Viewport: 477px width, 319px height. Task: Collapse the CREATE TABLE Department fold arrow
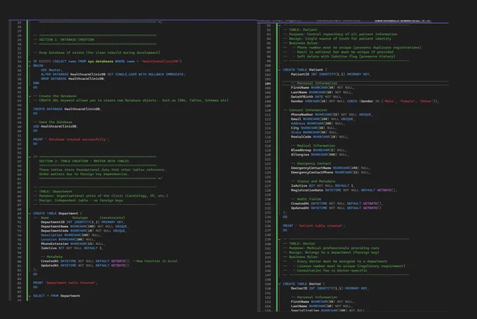[29, 213]
